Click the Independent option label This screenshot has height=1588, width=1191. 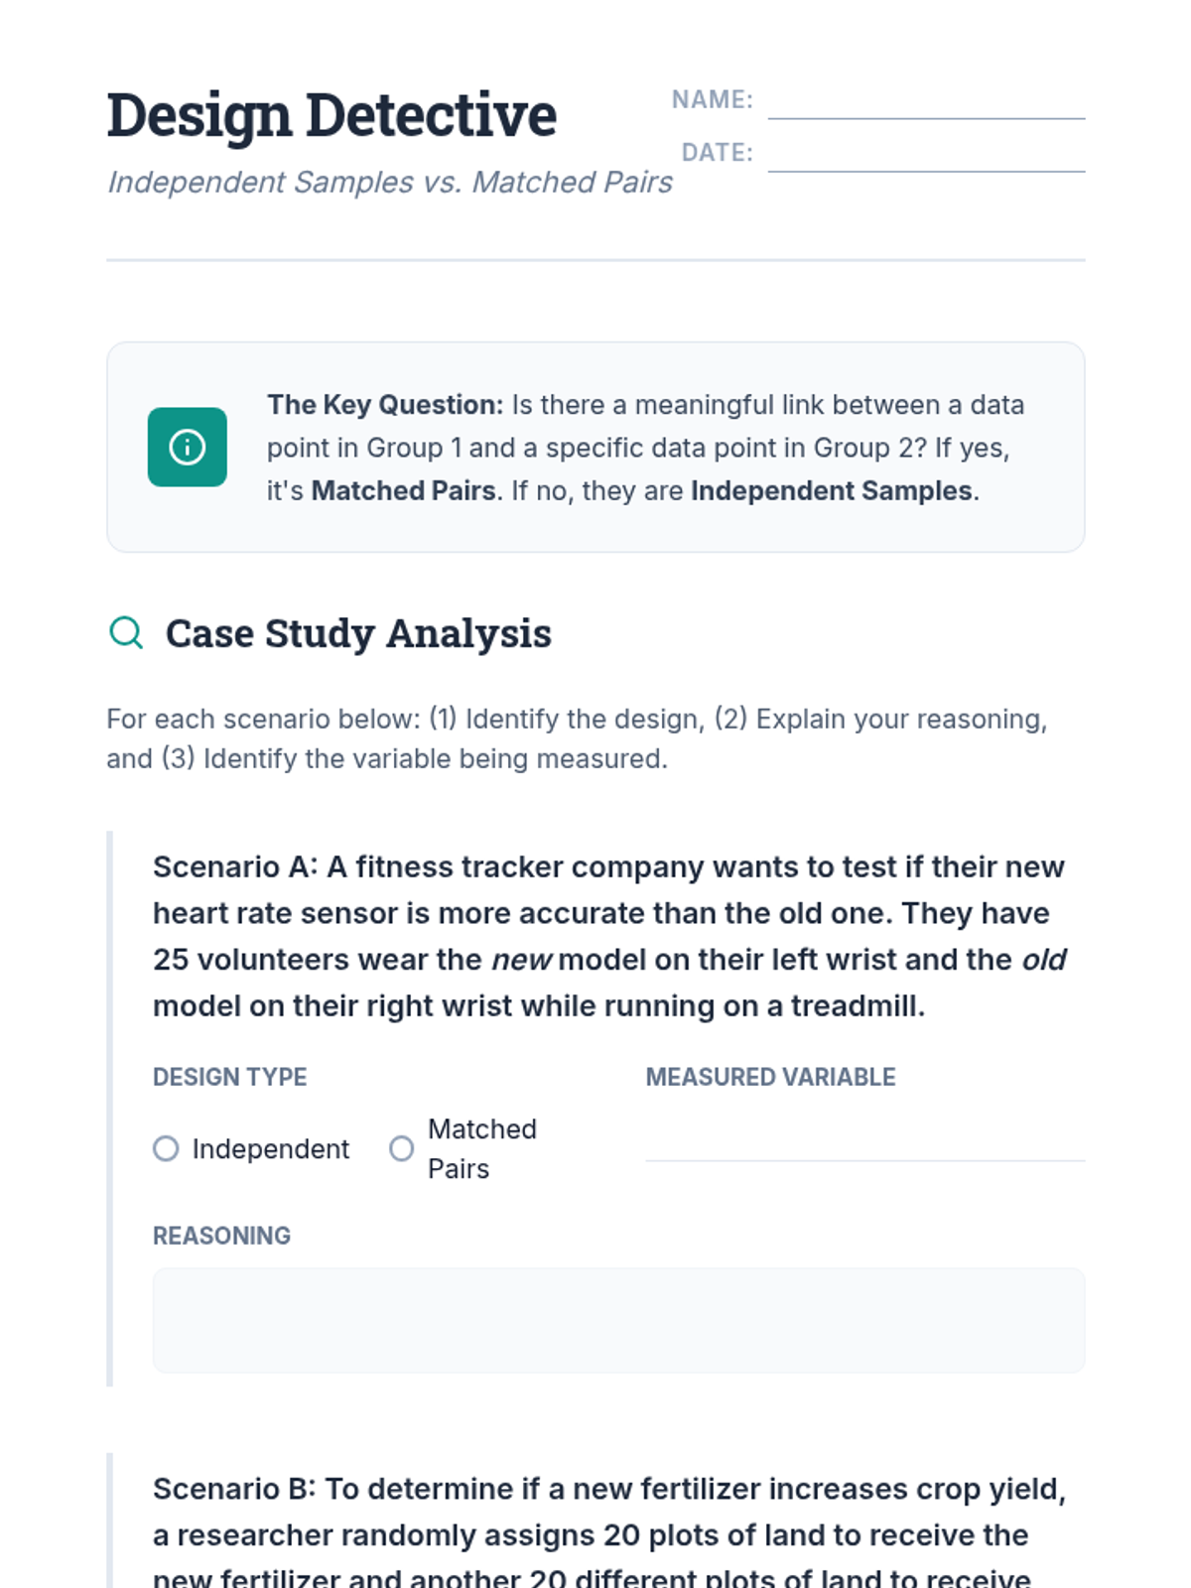point(270,1148)
